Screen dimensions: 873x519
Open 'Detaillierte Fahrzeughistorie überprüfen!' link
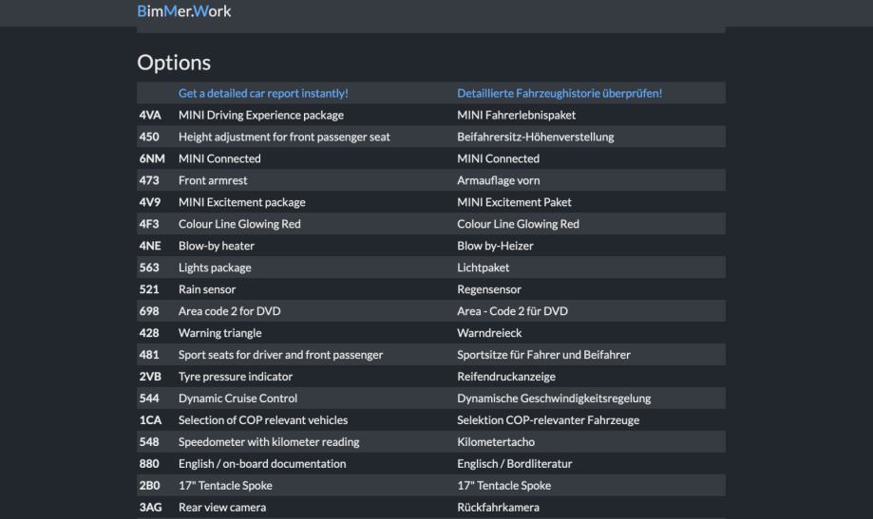point(559,93)
